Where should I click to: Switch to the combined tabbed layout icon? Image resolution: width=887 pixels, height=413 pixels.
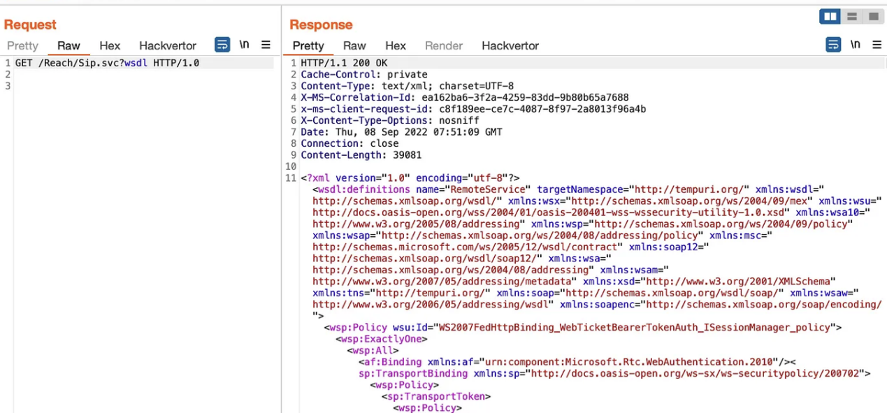(x=872, y=16)
